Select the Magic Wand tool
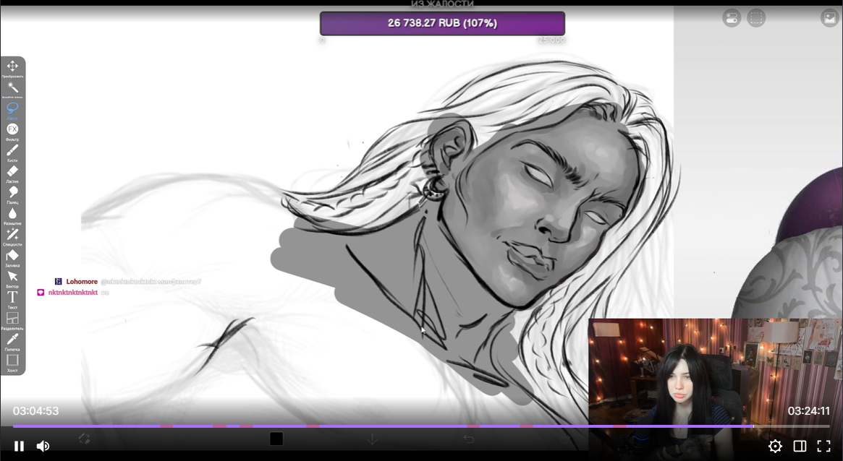Viewport: 843px width, 461px height. tap(12, 87)
